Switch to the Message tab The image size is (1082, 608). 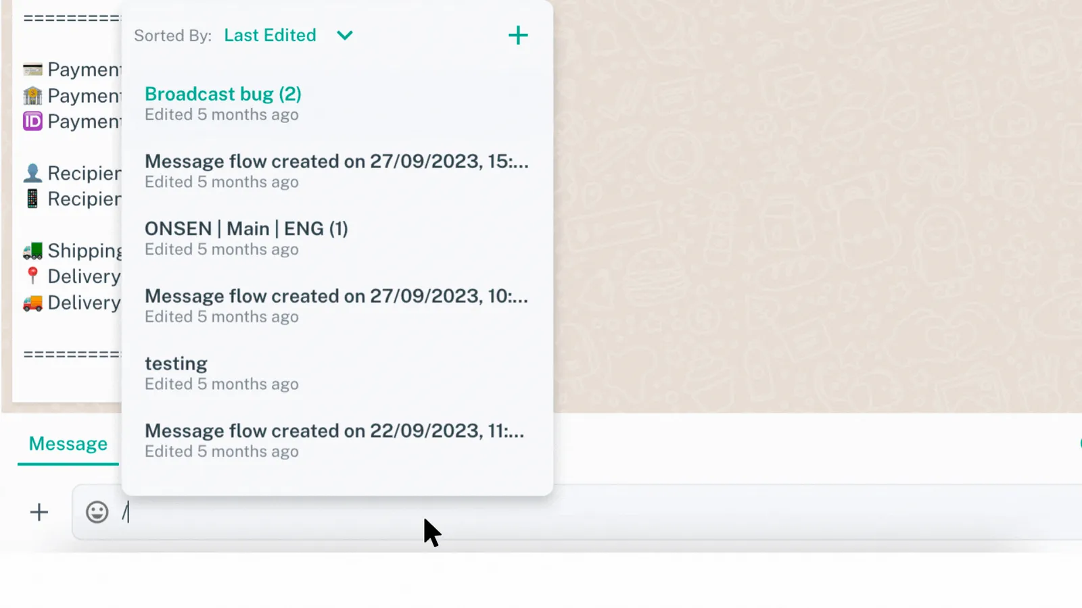68,444
